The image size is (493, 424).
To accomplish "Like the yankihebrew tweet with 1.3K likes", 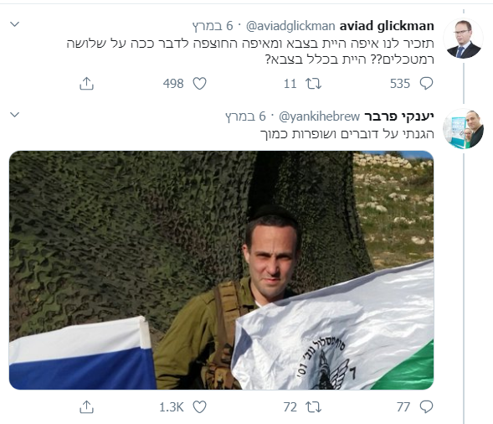I will click(199, 407).
